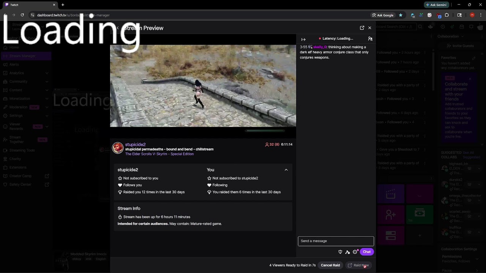Bookmark this page with star icon

[x=401, y=15]
